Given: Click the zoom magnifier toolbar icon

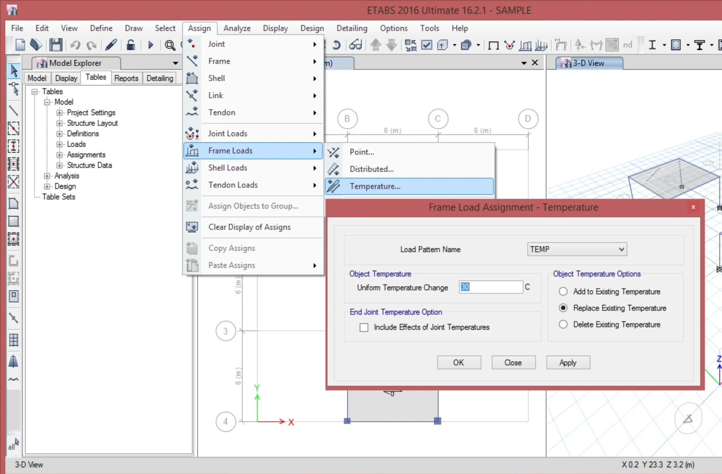Looking at the screenshot, I should pos(170,45).
